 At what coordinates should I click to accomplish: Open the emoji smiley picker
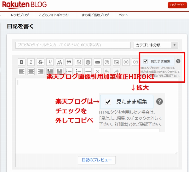tap(107, 62)
